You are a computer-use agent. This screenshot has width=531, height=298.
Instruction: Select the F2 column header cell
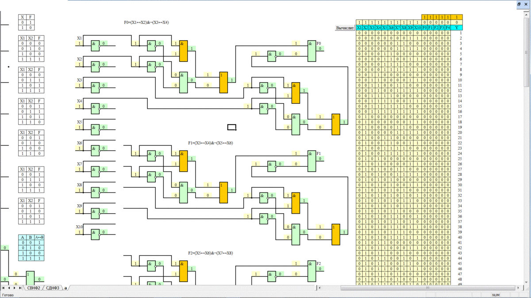click(x=436, y=28)
